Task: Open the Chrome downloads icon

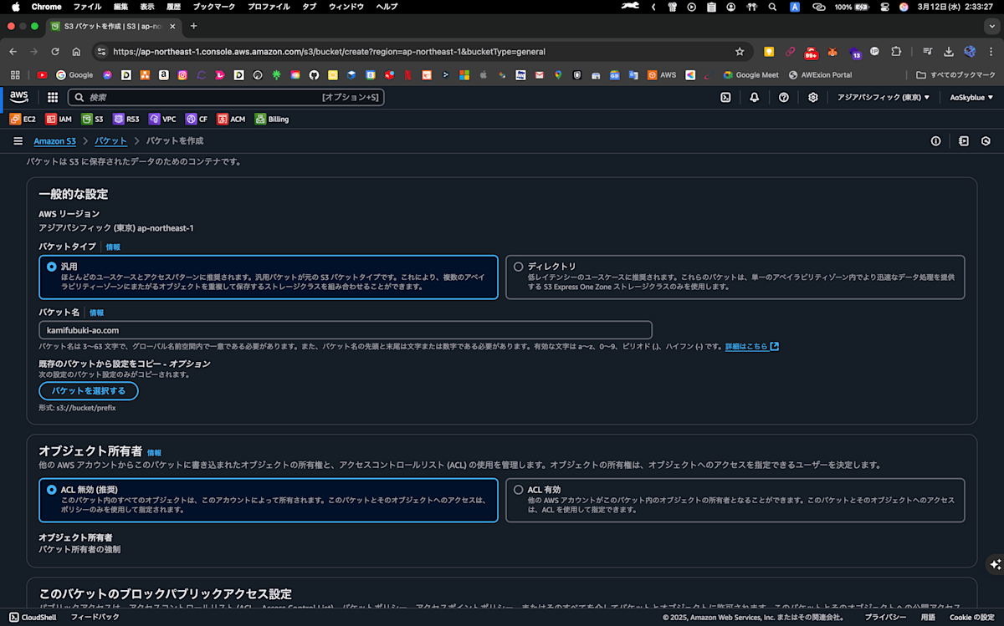Action: [x=949, y=51]
